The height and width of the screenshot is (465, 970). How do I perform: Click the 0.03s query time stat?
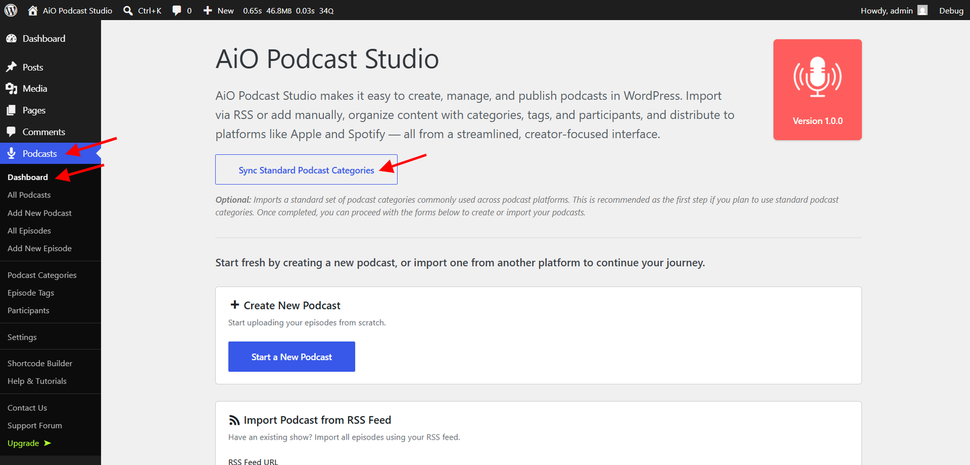click(x=305, y=10)
